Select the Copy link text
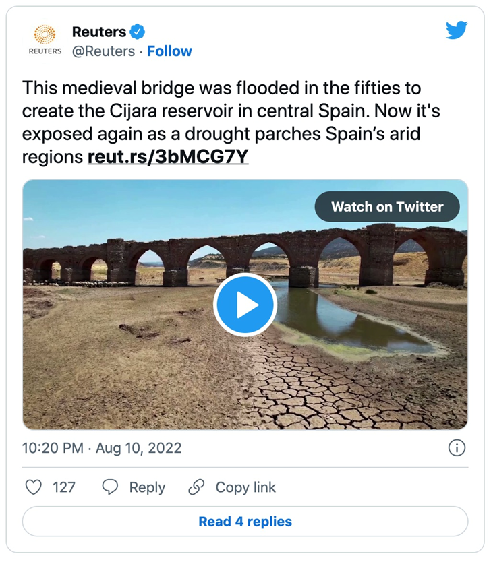 coord(246,487)
